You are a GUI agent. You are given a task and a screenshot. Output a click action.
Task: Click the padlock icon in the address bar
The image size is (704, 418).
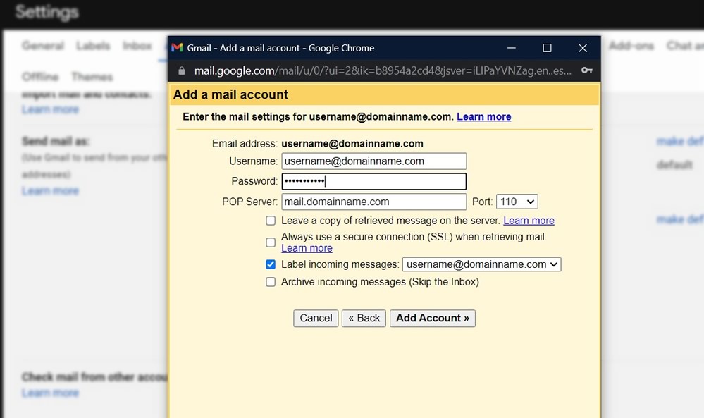click(181, 70)
